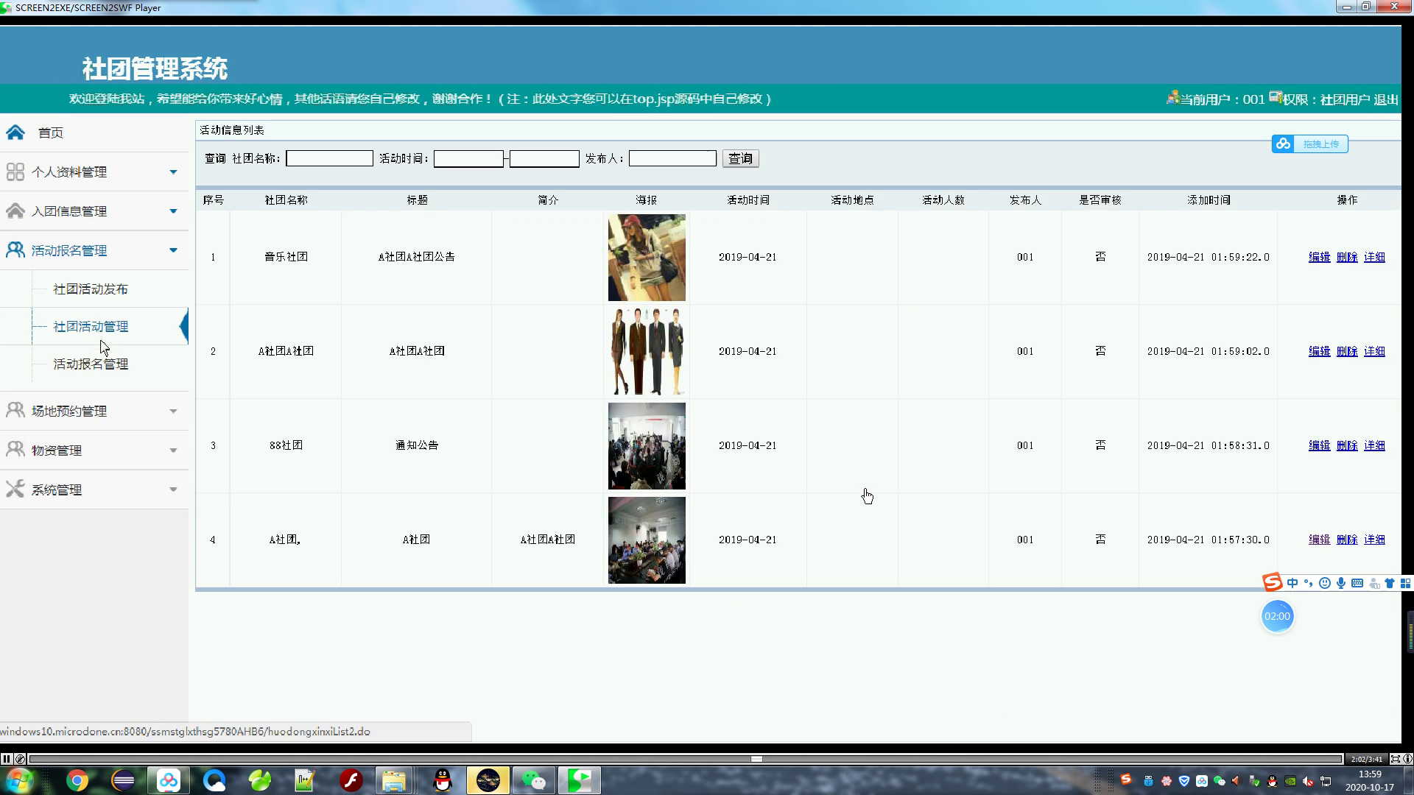The width and height of the screenshot is (1414, 795).
Task: Go to 首页 menu item
Action: click(51, 132)
